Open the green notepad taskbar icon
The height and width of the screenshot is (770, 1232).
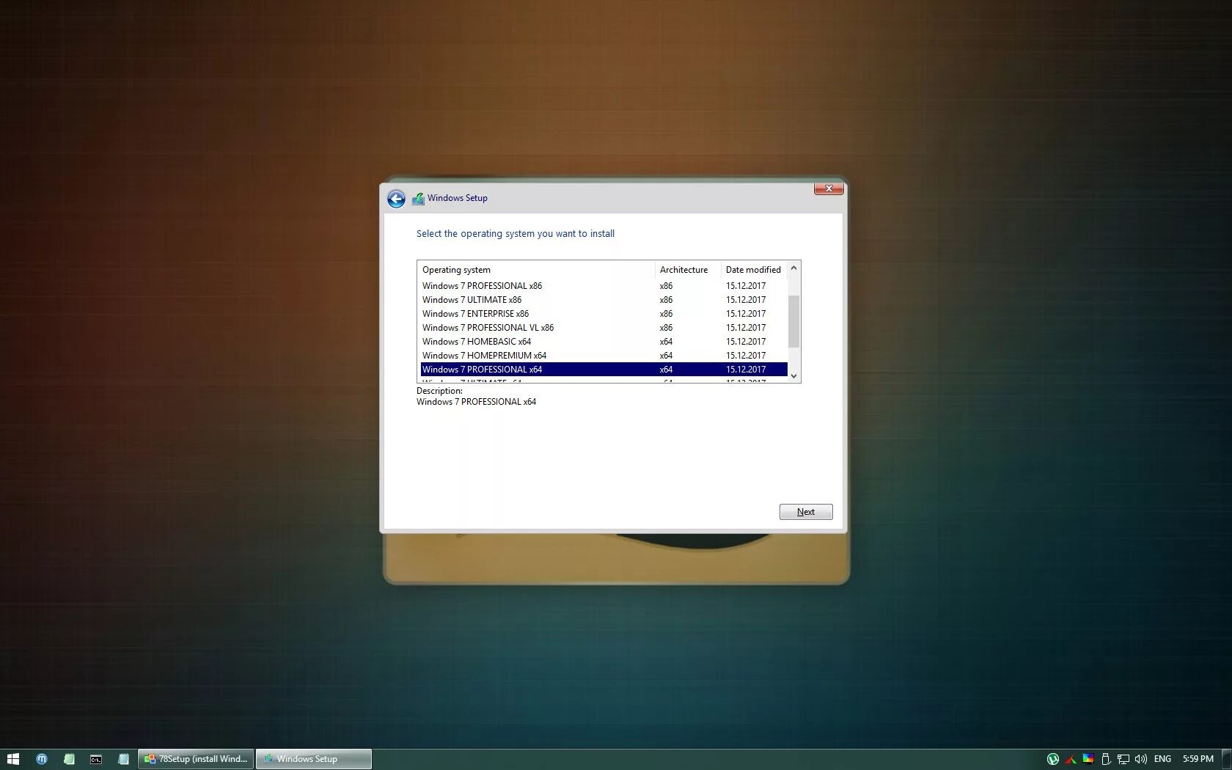[69, 759]
